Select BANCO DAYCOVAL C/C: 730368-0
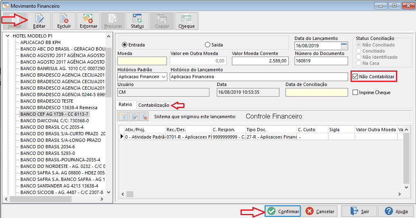This screenshot has width=416, height=218. coord(55,121)
